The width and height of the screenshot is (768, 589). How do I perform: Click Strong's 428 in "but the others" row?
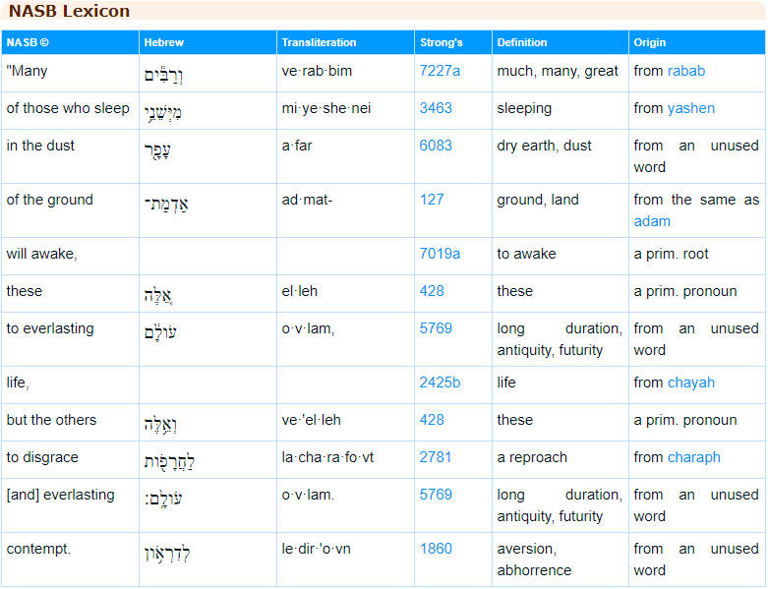[x=432, y=420]
